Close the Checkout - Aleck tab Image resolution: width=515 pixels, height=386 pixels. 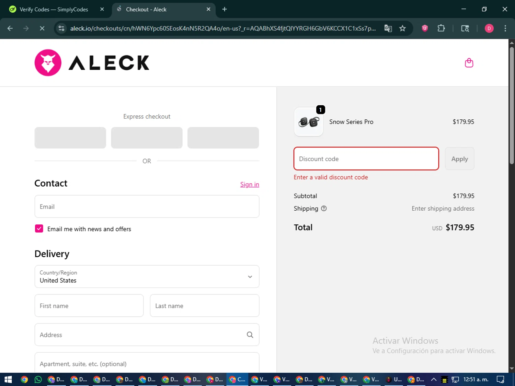tap(208, 9)
